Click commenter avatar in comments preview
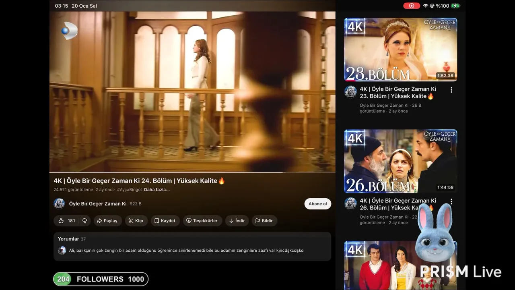This screenshot has height=290, width=515. click(62, 251)
